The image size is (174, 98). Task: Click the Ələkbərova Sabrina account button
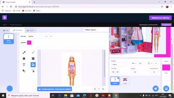click(x=160, y=18)
